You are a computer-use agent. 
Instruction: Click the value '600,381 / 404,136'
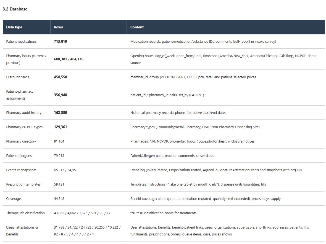click(69, 59)
